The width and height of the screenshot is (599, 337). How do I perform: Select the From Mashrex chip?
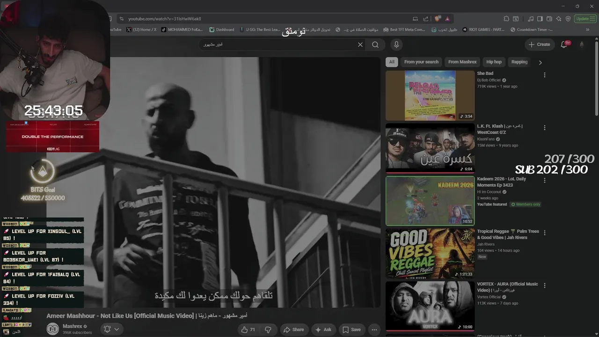click(x=462, y=62)
